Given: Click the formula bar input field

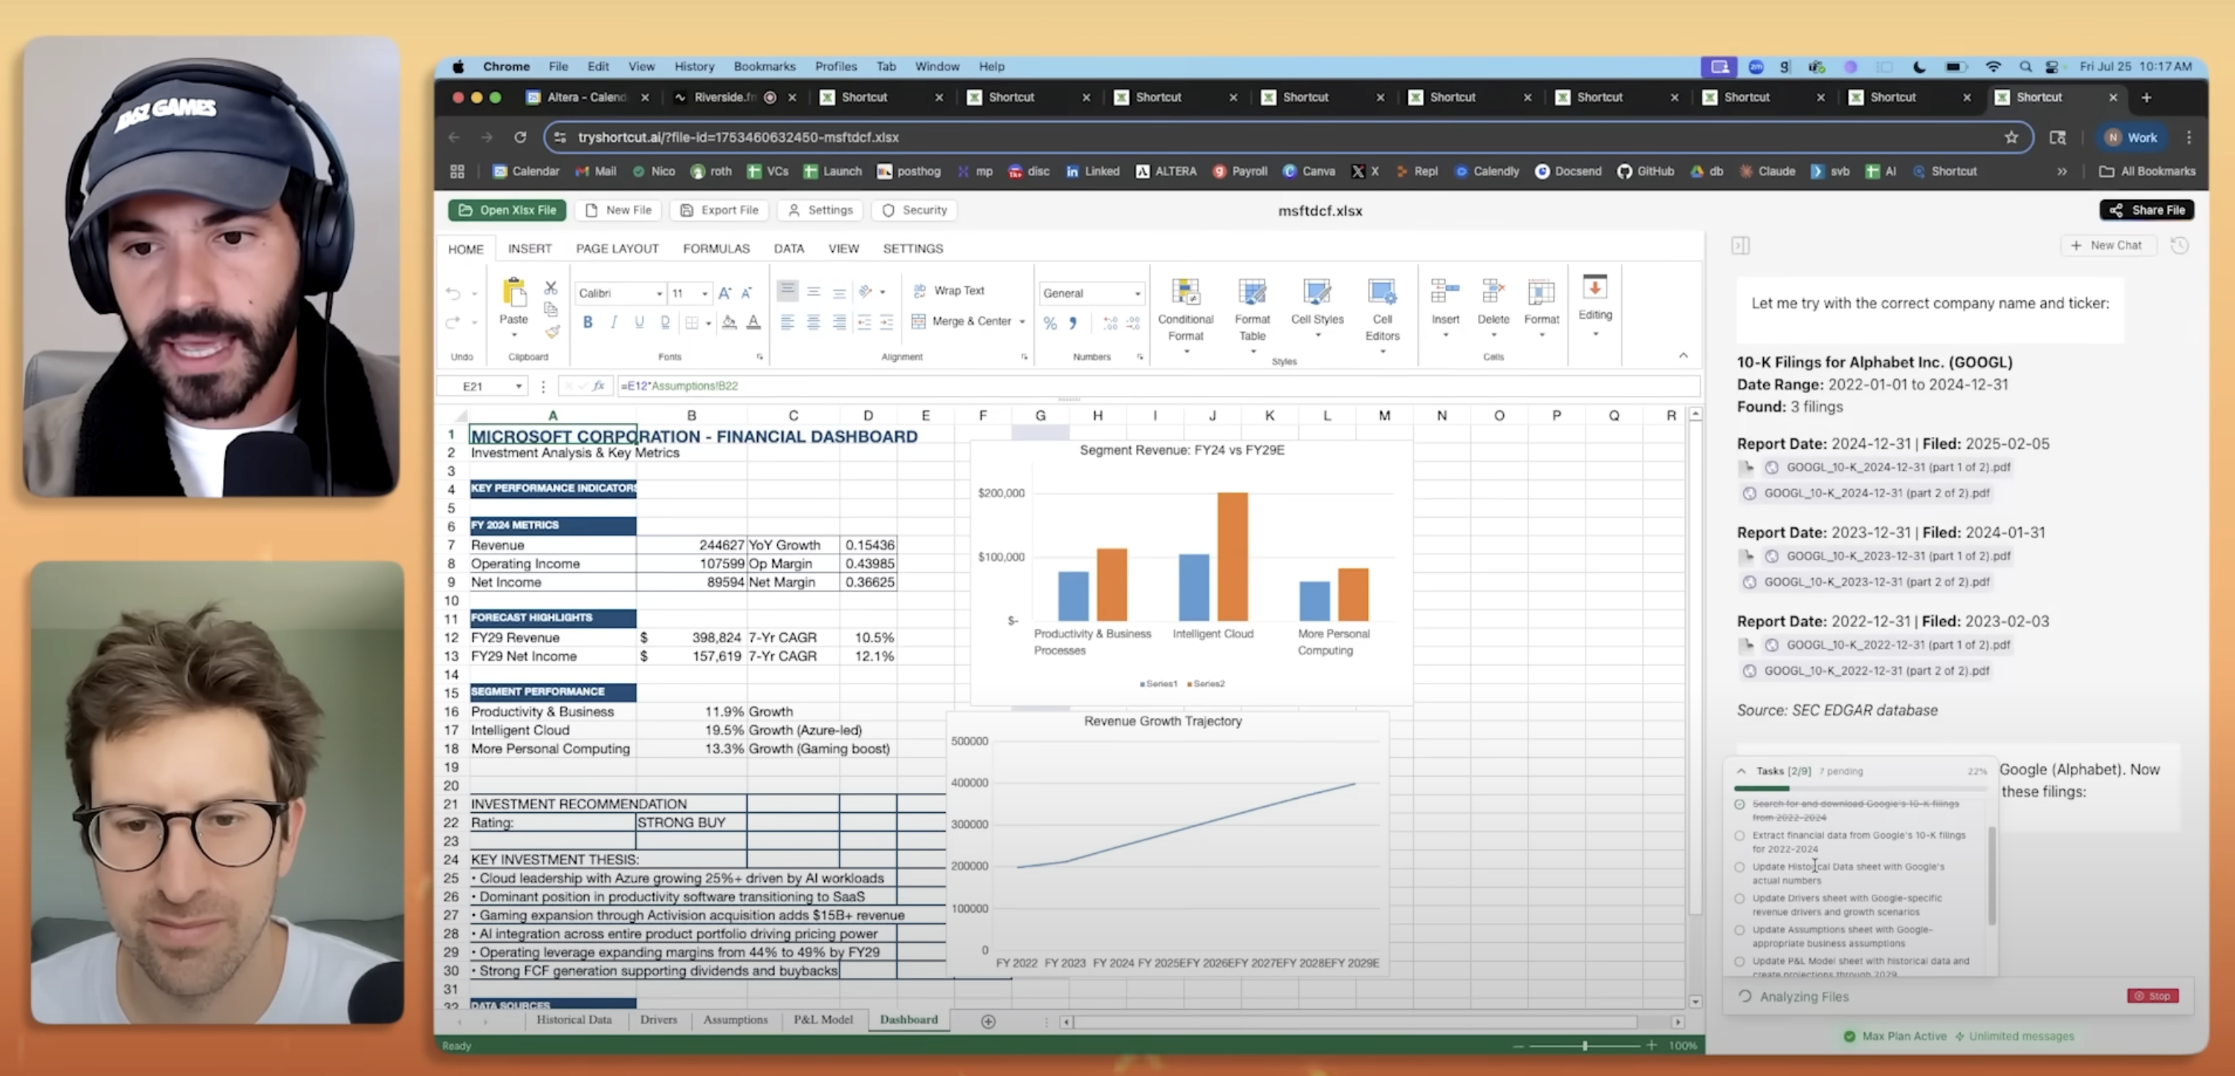Looking at the screenshot, I should [x=1157, y=386].
